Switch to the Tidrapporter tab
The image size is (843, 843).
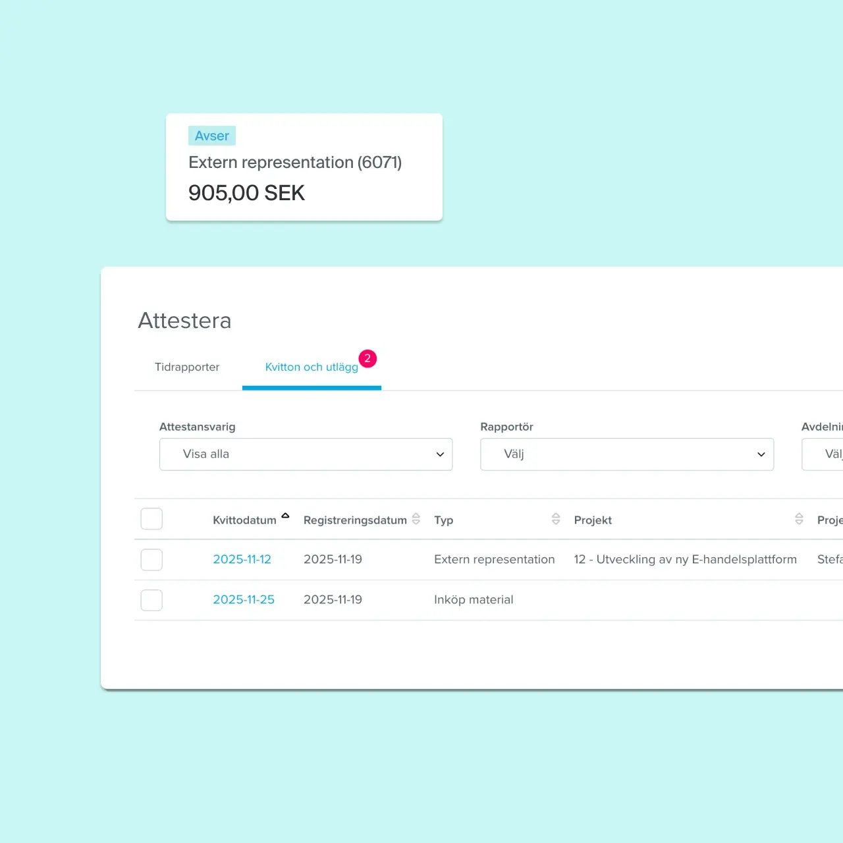(187, 367)
